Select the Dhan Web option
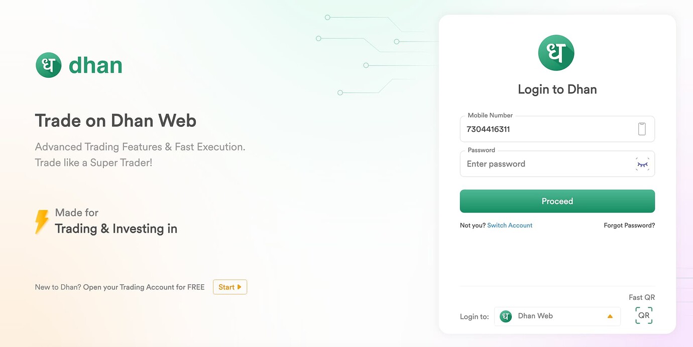Image resolution: width=693 pixels, height=347 pixels. [x=535, y=316]
